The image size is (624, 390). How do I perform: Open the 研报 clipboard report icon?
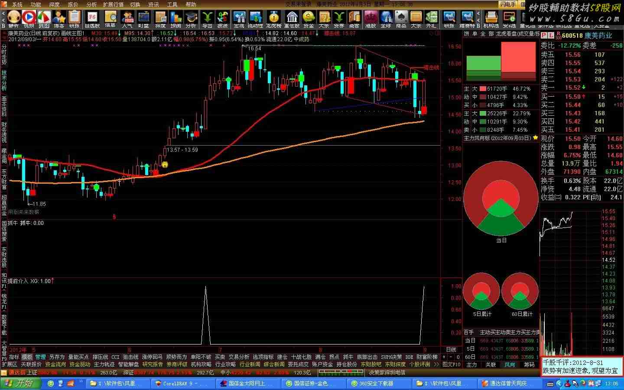[x=75, y=18]
